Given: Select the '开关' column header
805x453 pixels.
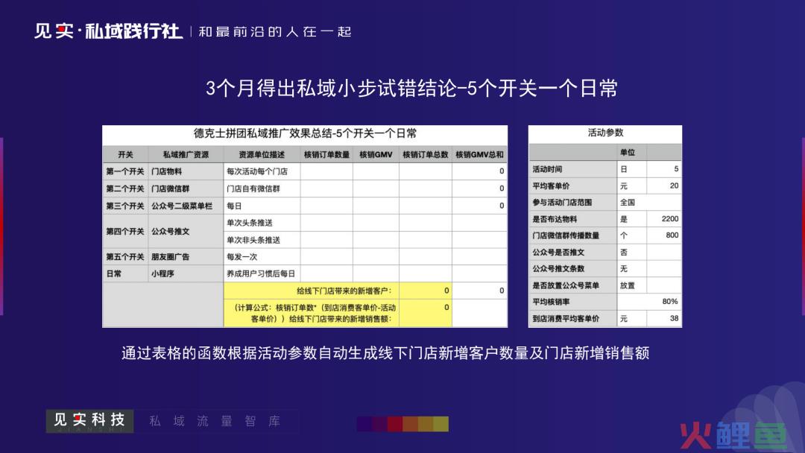Looking at the screenshot, I should point(125,154).
